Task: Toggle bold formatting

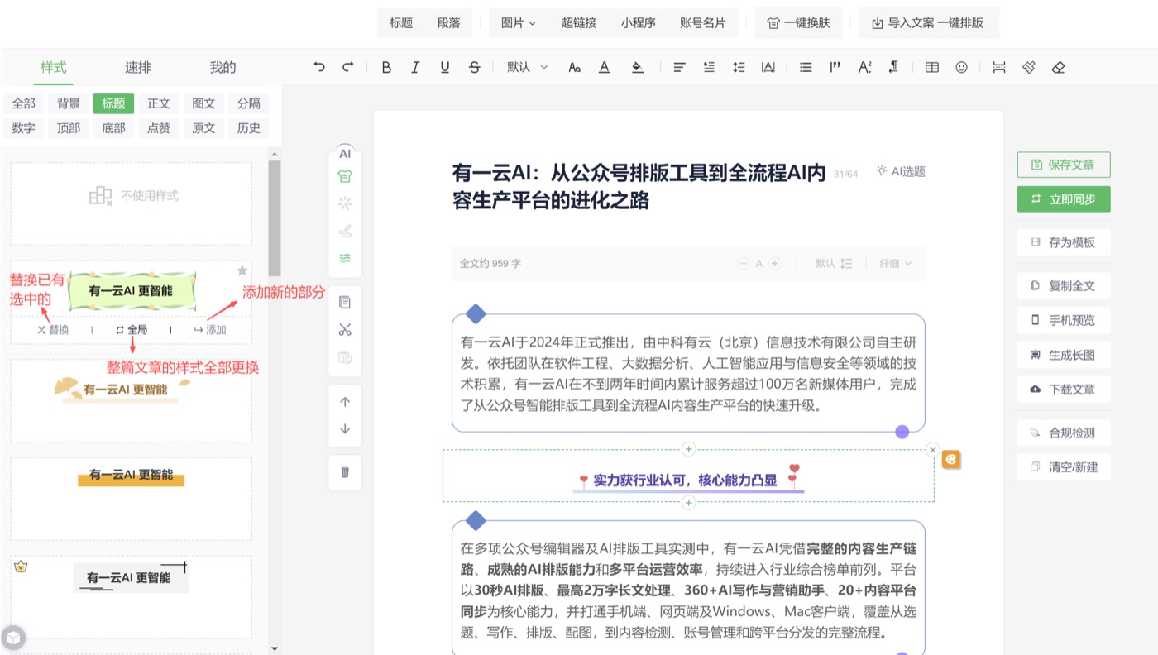Action: pyautogui.click(x=386, y=68)
